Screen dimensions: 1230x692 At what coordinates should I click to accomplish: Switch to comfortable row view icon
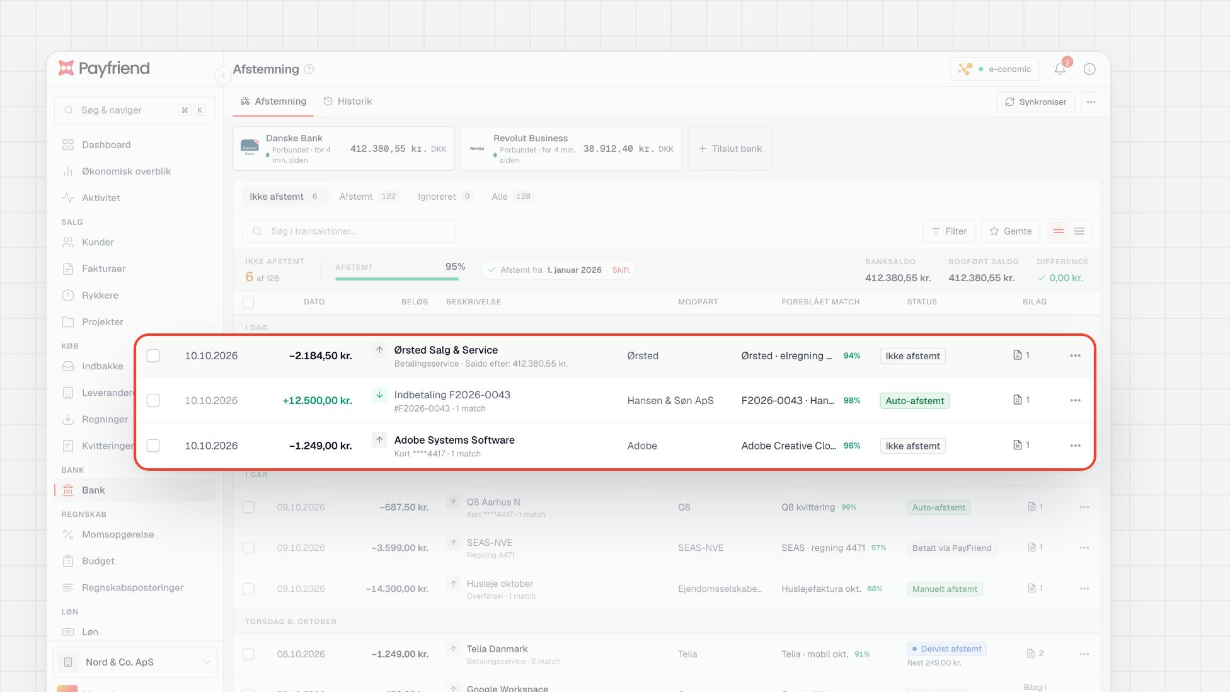(1059, 231)
